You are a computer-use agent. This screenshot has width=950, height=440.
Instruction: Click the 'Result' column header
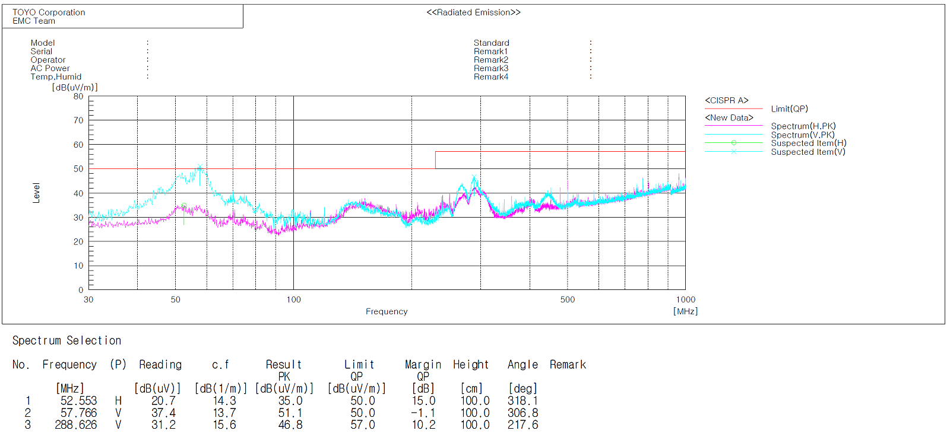(x=284, y=365)
